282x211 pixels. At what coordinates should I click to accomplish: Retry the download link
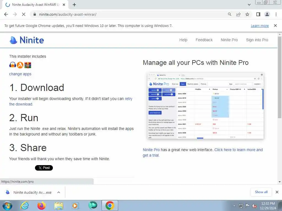128,99
